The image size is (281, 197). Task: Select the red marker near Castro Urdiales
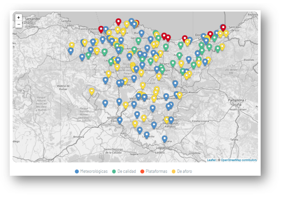tap(101, 29)
